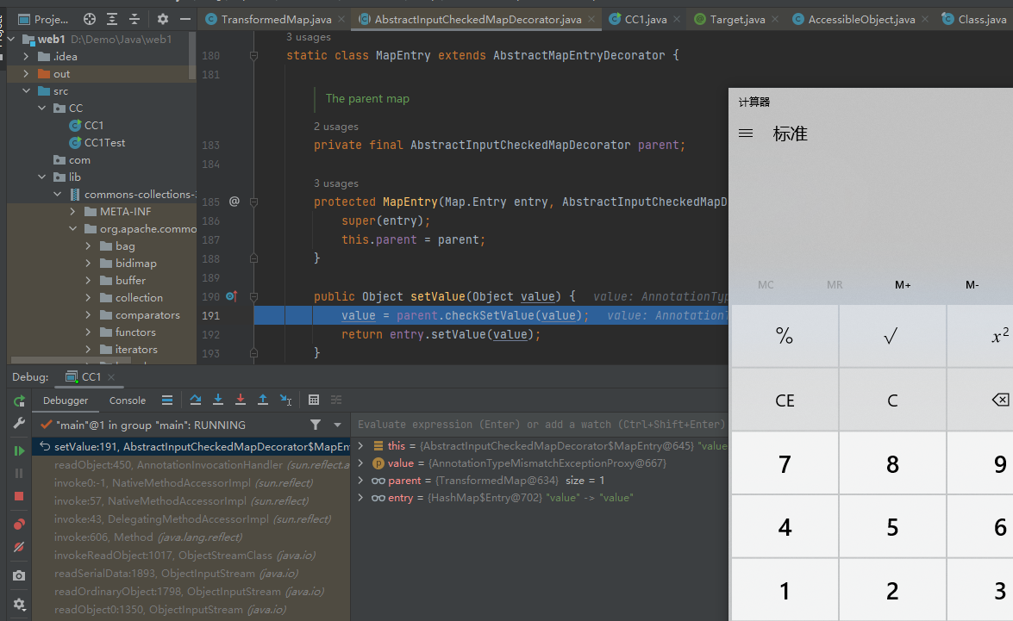Trace current stream chain icon
This screenshot has width=1013, height=621.
336,401
